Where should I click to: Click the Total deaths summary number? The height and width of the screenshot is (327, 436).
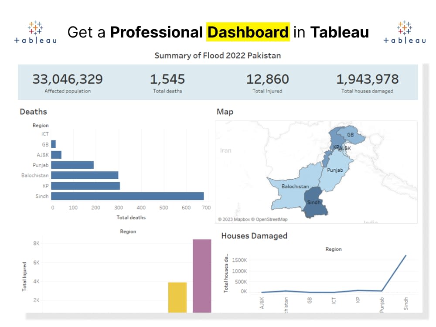pyautogui.click(x=168, y=79)
